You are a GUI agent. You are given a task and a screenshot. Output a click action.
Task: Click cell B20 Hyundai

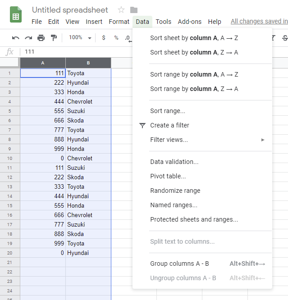[x=88, y=253]
